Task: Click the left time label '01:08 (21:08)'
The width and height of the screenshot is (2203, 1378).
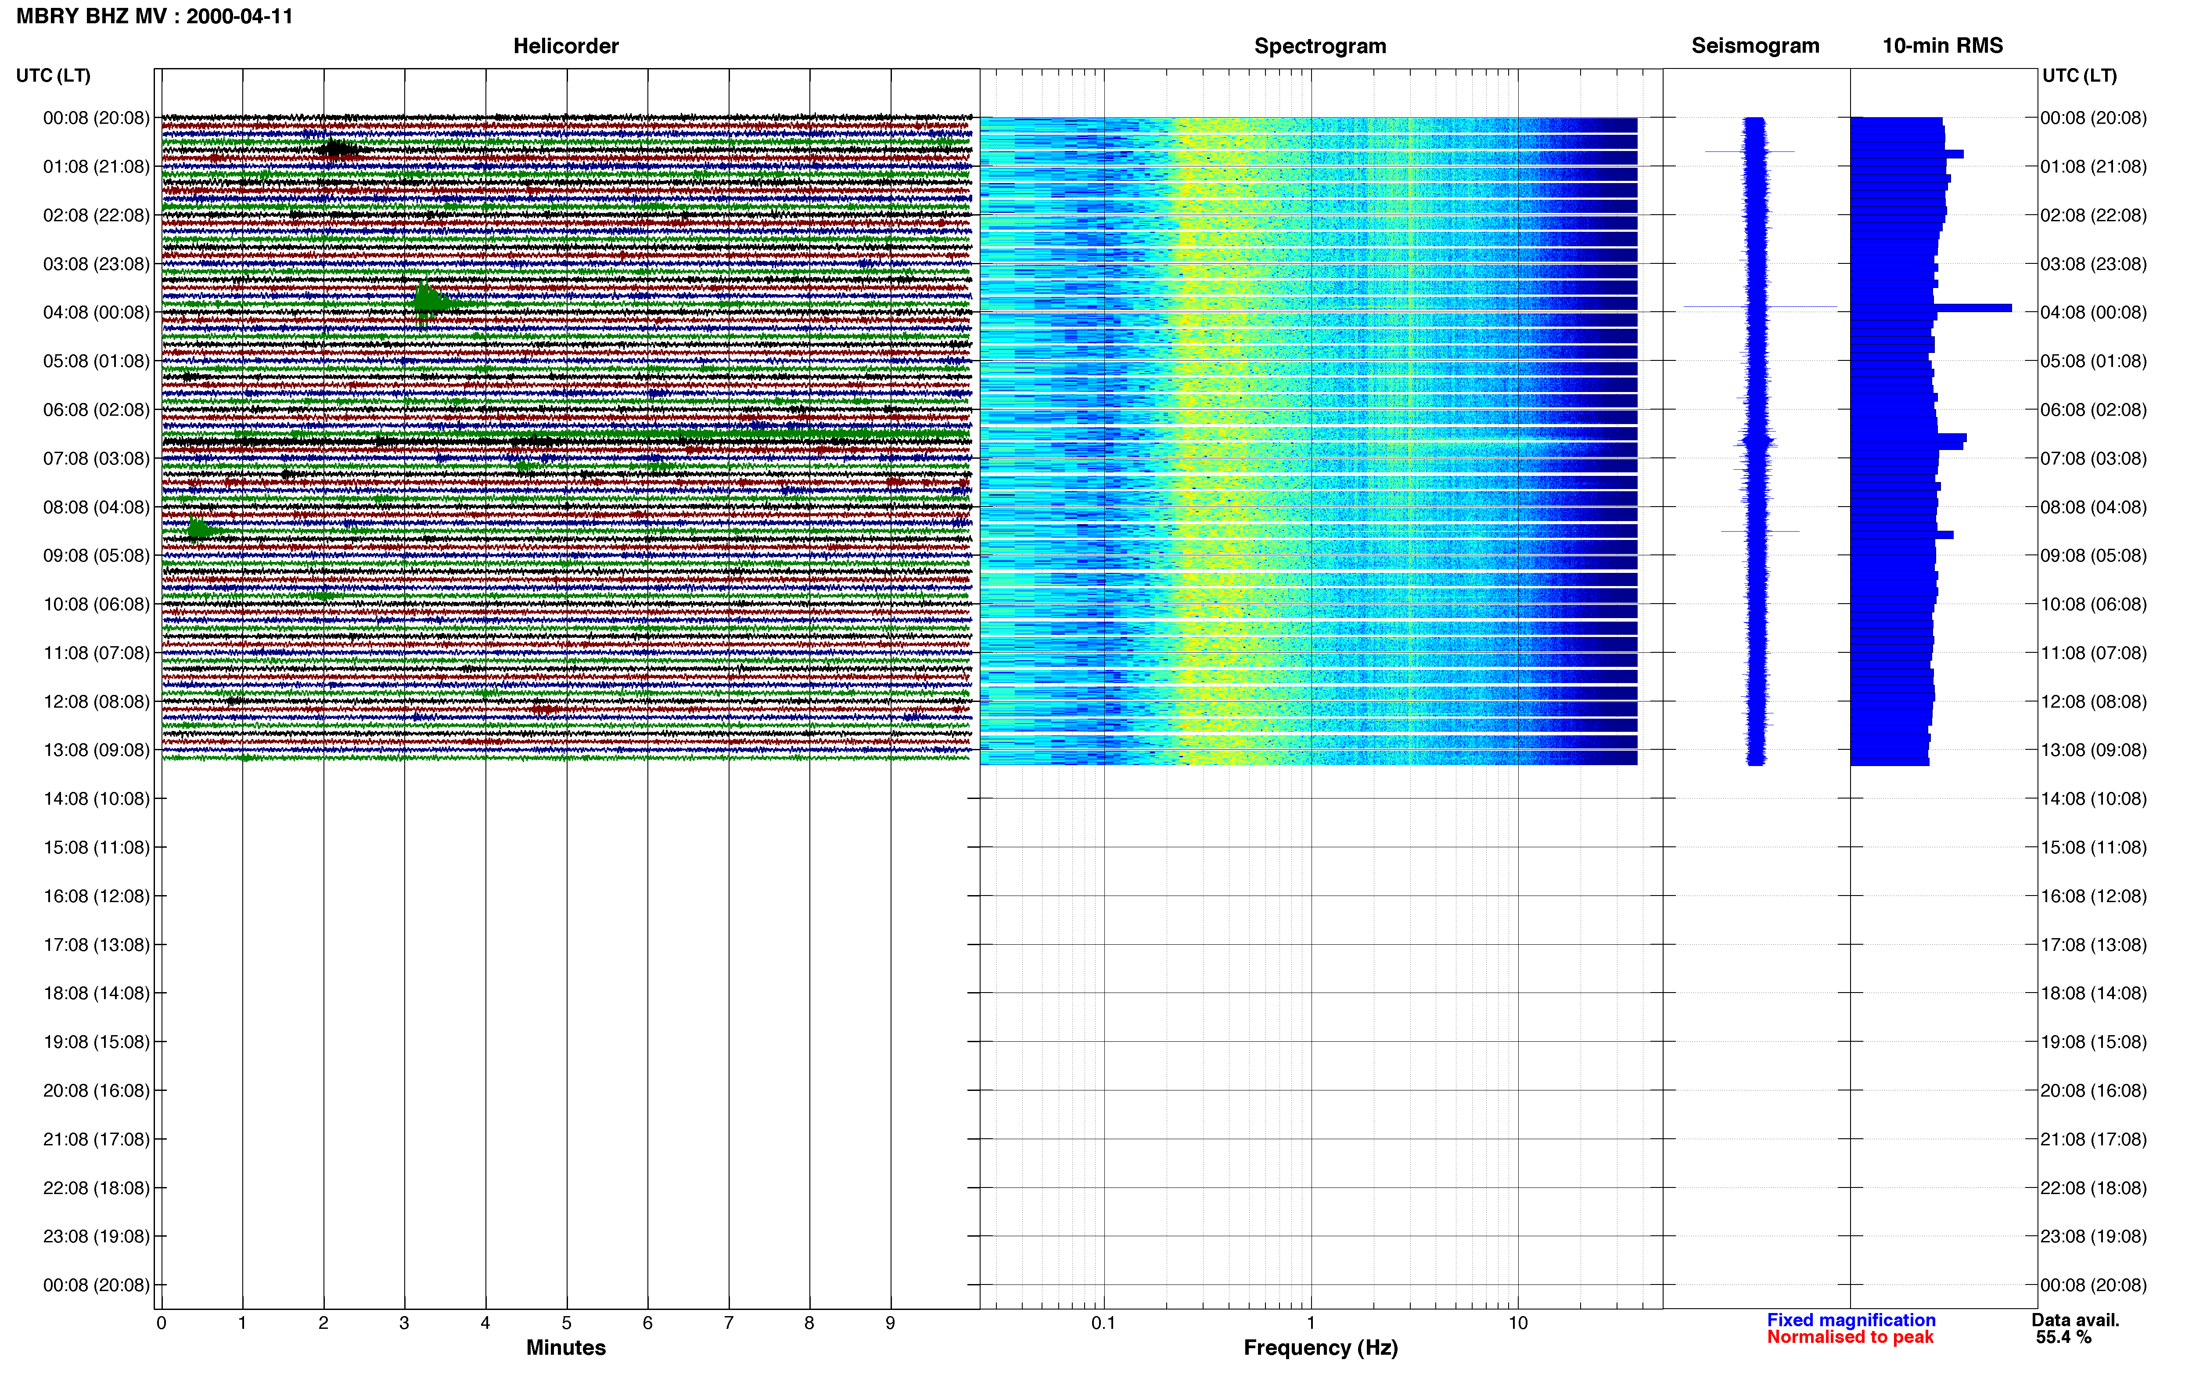Action: [x=97, y=167]
